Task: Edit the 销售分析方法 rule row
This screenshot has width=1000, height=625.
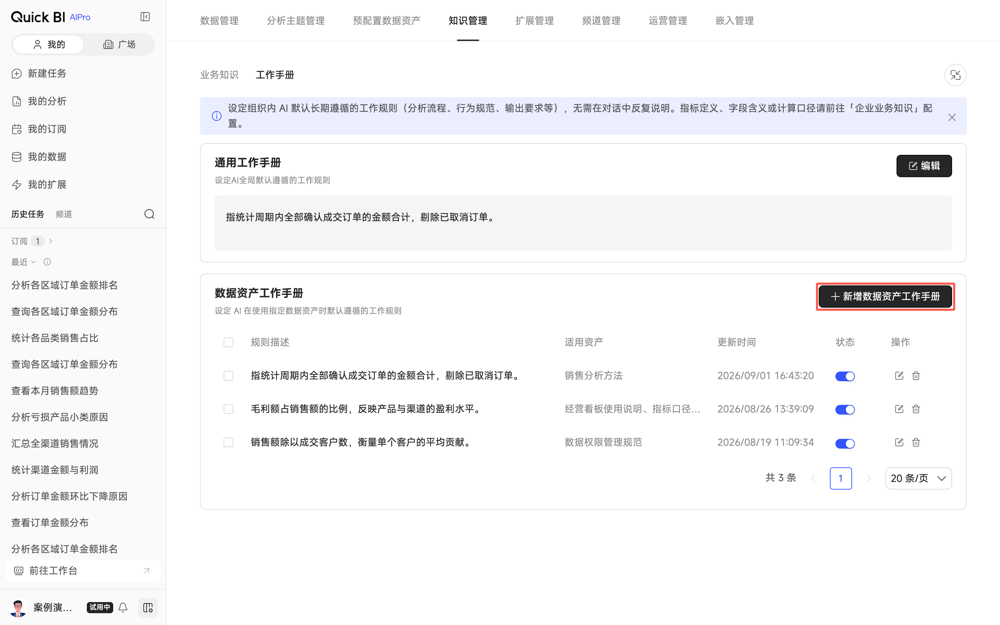Action: click(899, 375)
